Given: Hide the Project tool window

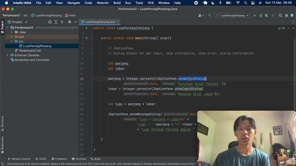Looking at the screenshot, I should tap(75, 22).
